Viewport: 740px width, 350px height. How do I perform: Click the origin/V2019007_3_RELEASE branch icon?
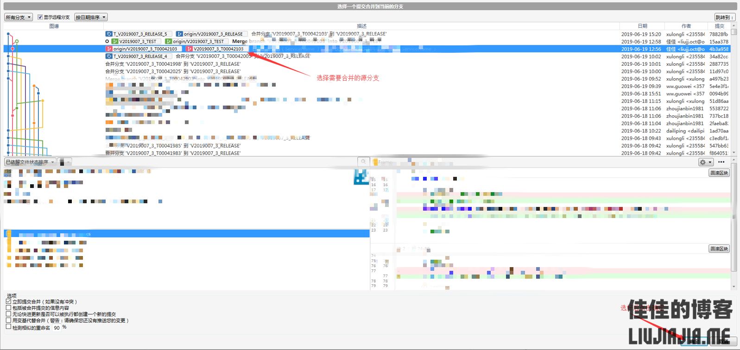tap(179, 34)
